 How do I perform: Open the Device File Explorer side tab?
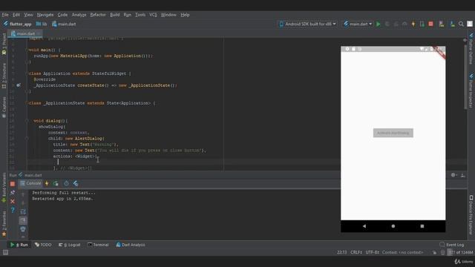point(471,215)
